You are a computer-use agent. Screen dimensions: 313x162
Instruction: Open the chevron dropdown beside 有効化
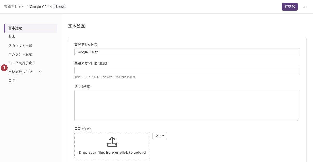click(x=305, y=7)
